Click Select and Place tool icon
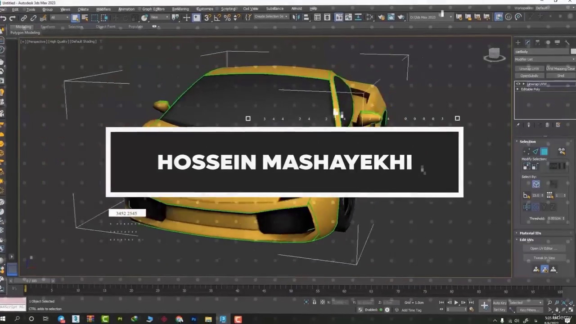Viewport: 576px width, 324px height. pyautogui.click(x=144, y=18)
